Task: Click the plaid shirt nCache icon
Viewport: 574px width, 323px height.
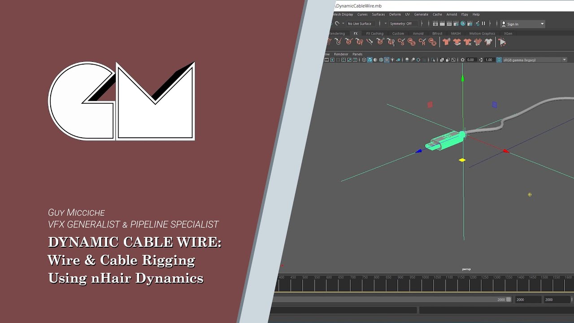Action: 478,42
